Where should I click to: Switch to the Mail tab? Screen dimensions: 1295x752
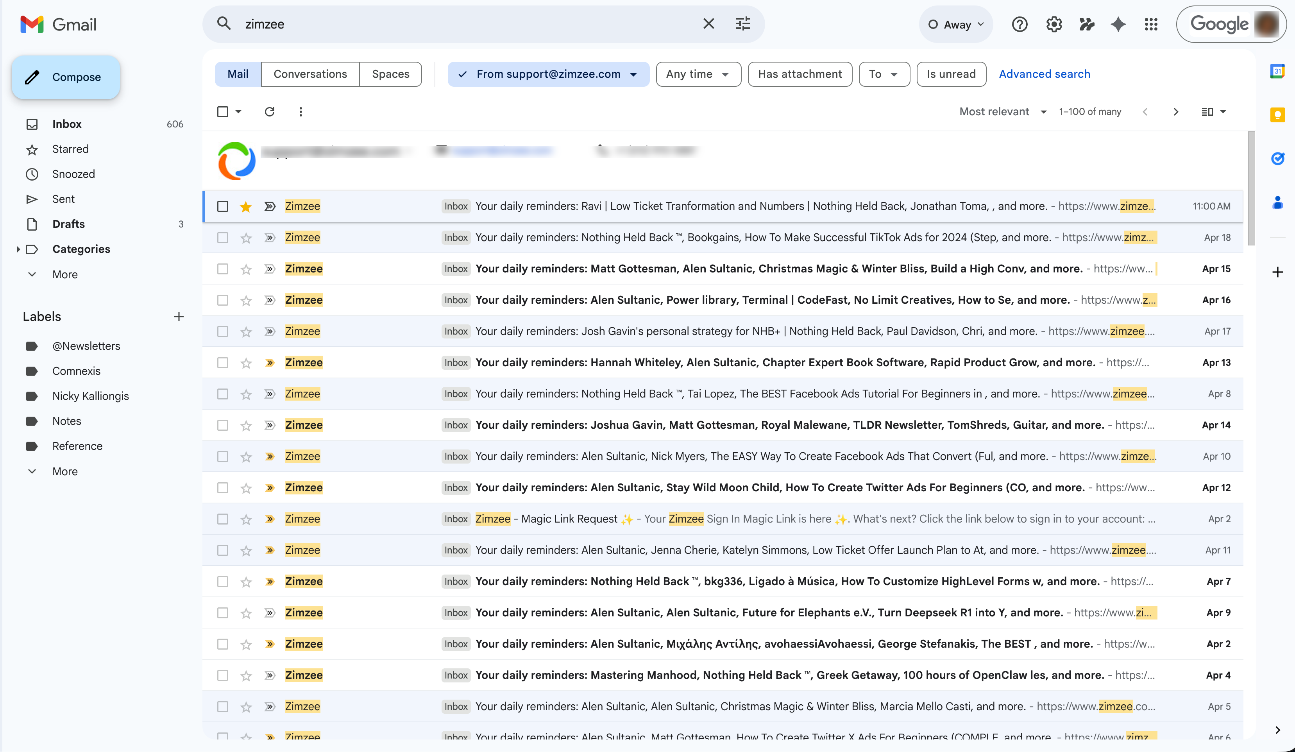point(238,74)
